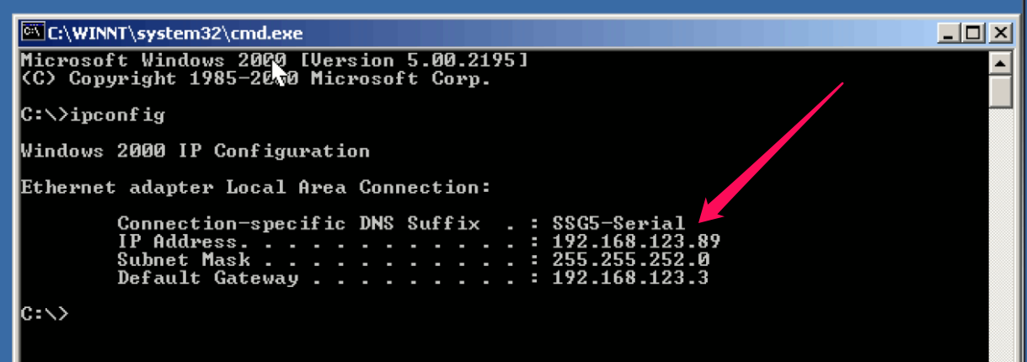Click the Copyright Microsoft Corp. line
This screenshot has height=362, width=1027.
255,78
